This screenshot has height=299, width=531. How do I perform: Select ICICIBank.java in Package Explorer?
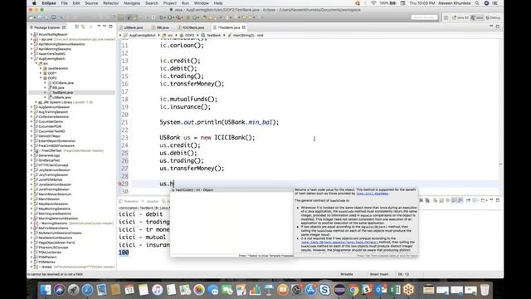[x=63, y=83]
